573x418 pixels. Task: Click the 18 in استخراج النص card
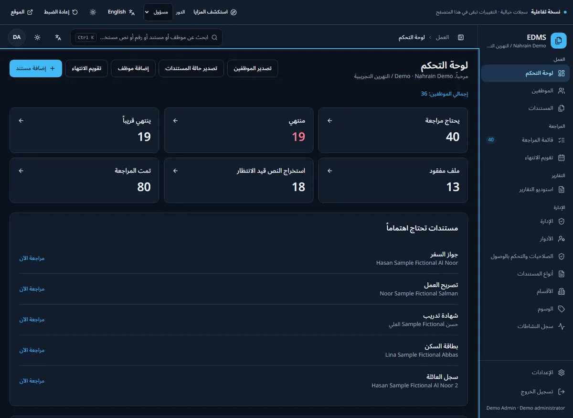(x=298, y=187)
